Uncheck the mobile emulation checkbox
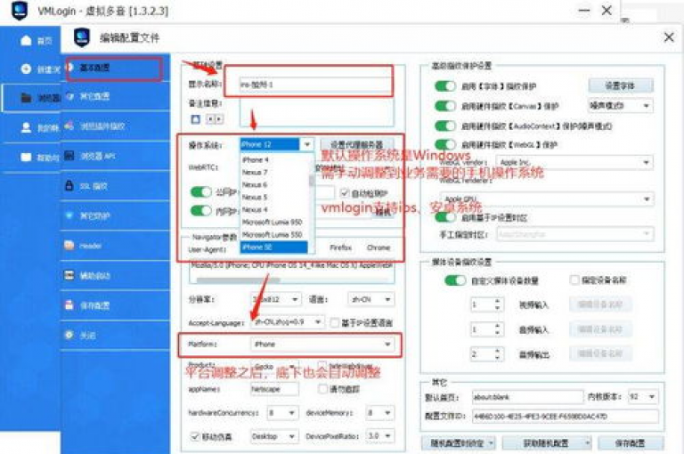This screenshot has width=684, height=454. pos(195,436)
